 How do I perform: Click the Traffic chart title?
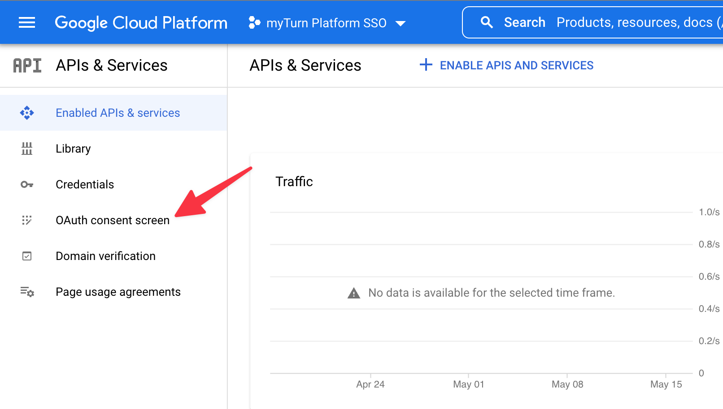[294, 182]
